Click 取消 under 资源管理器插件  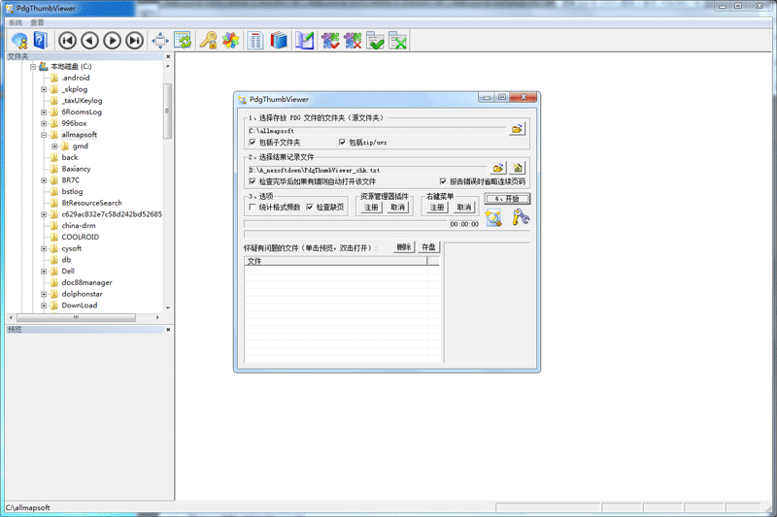pos(398,208)
